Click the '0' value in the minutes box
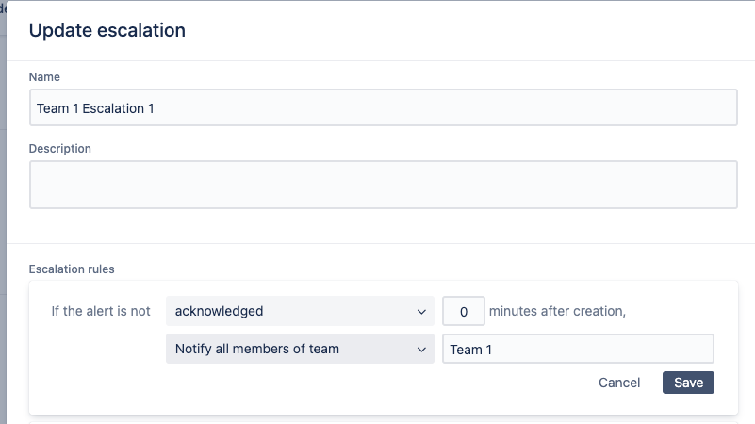 coord(463,311)
